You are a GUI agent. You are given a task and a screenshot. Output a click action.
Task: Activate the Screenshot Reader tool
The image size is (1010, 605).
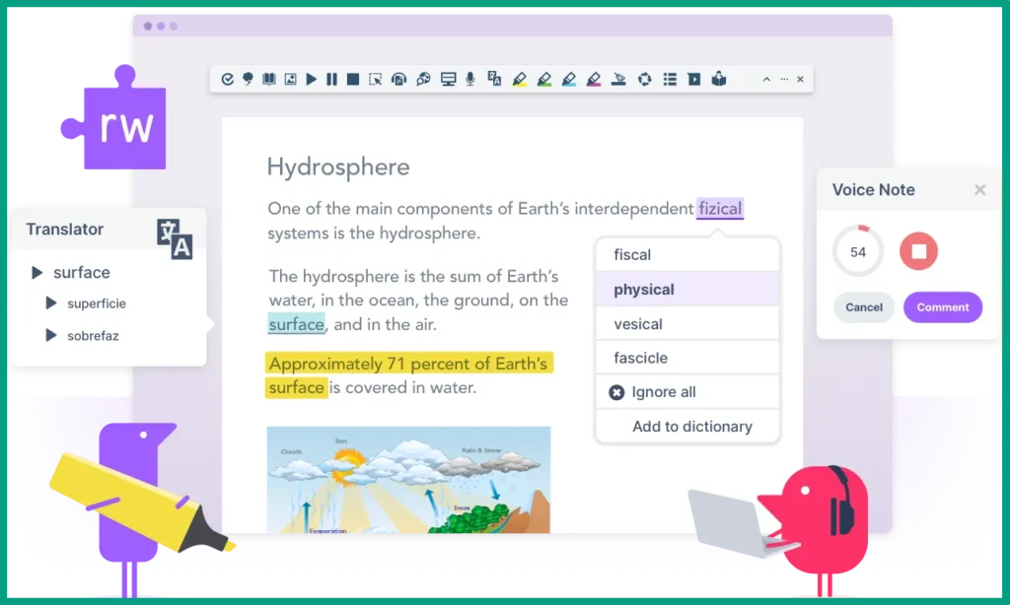[x=374, y=79]
